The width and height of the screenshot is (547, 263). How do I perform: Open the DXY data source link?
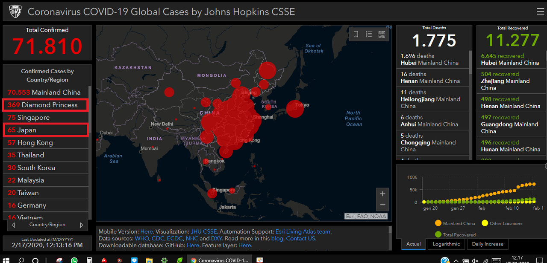pyautogui.click(x=216, y=238)
